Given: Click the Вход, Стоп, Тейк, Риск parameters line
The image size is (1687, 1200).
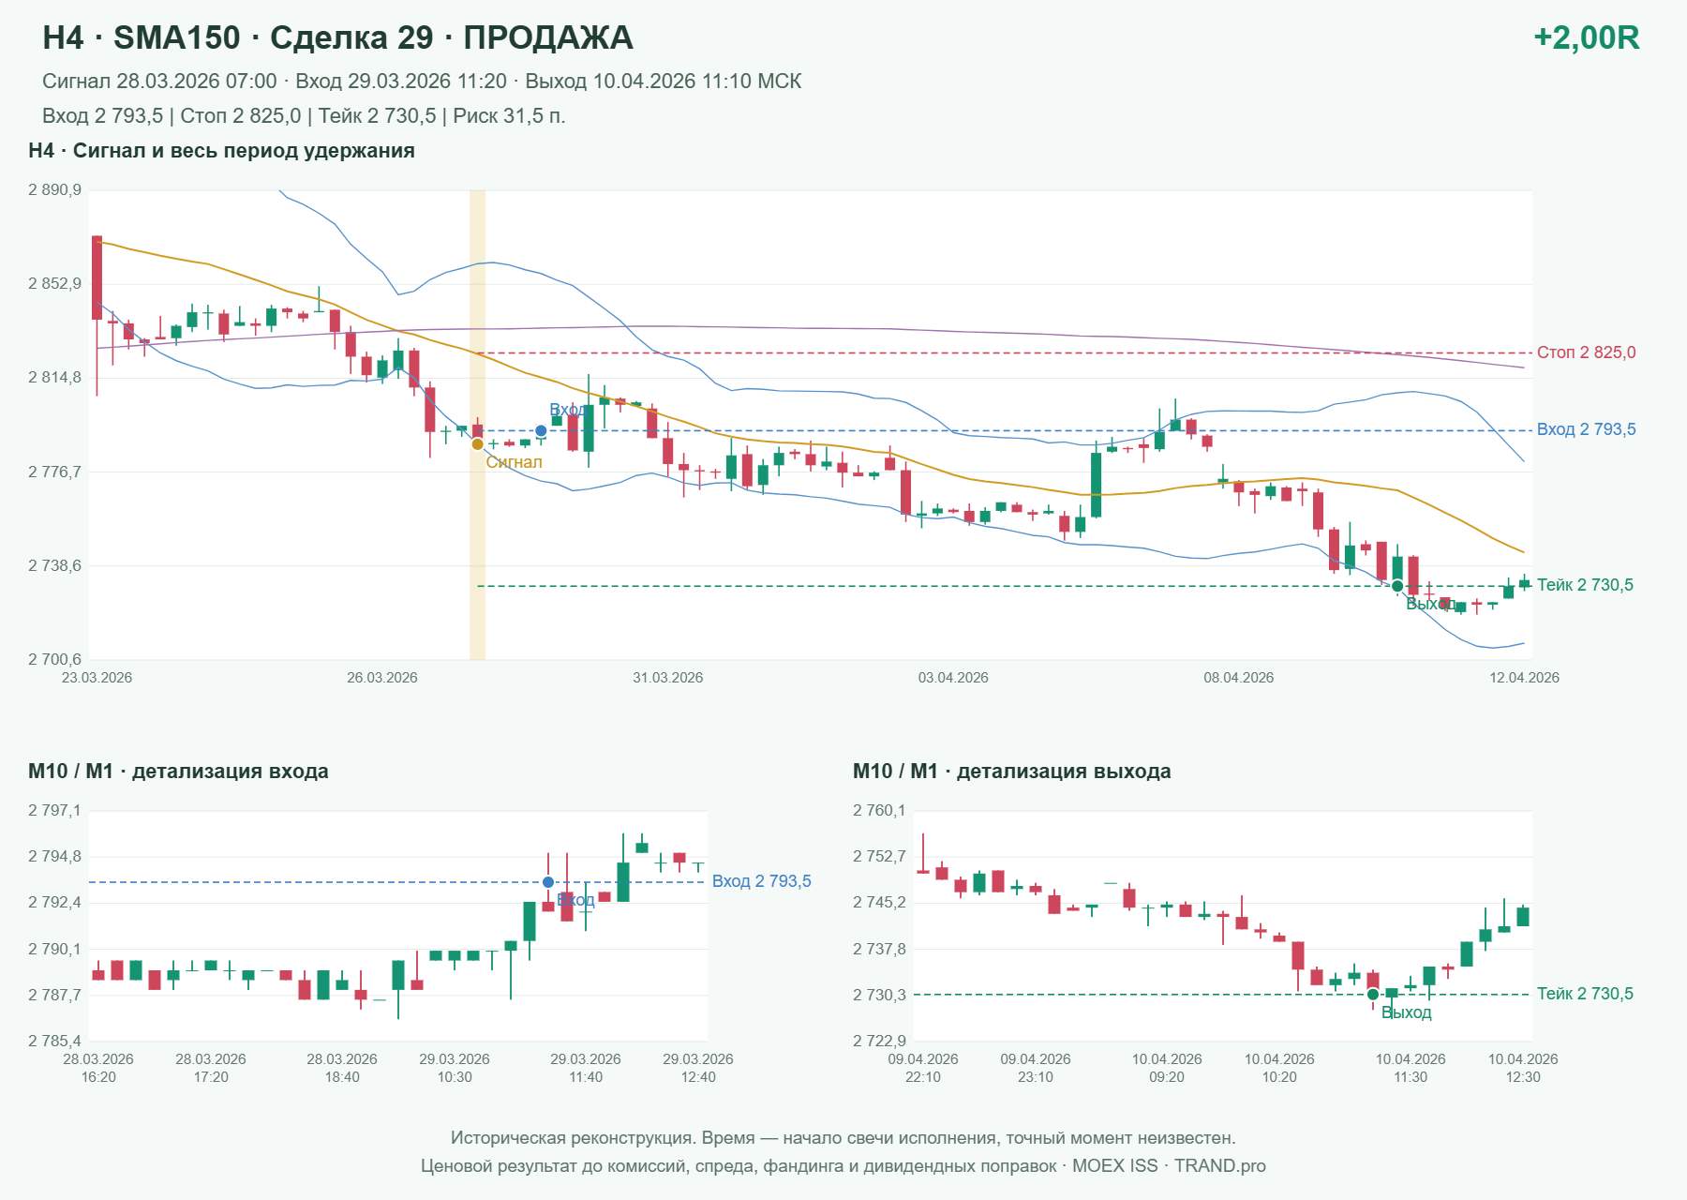Looking at the screenshot, I should tap(304, 116).
